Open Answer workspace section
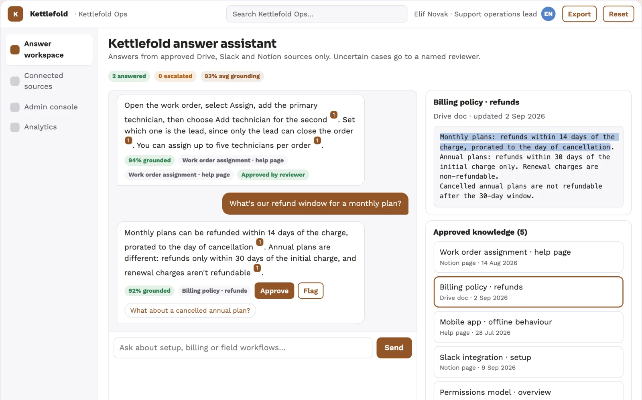 tap(49, 50)
